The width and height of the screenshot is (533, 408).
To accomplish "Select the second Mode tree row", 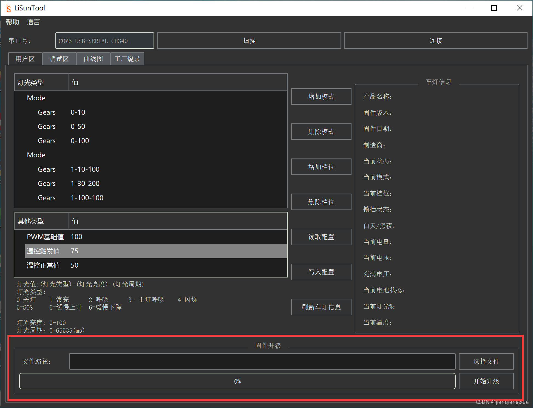I will tap(157, 155).
